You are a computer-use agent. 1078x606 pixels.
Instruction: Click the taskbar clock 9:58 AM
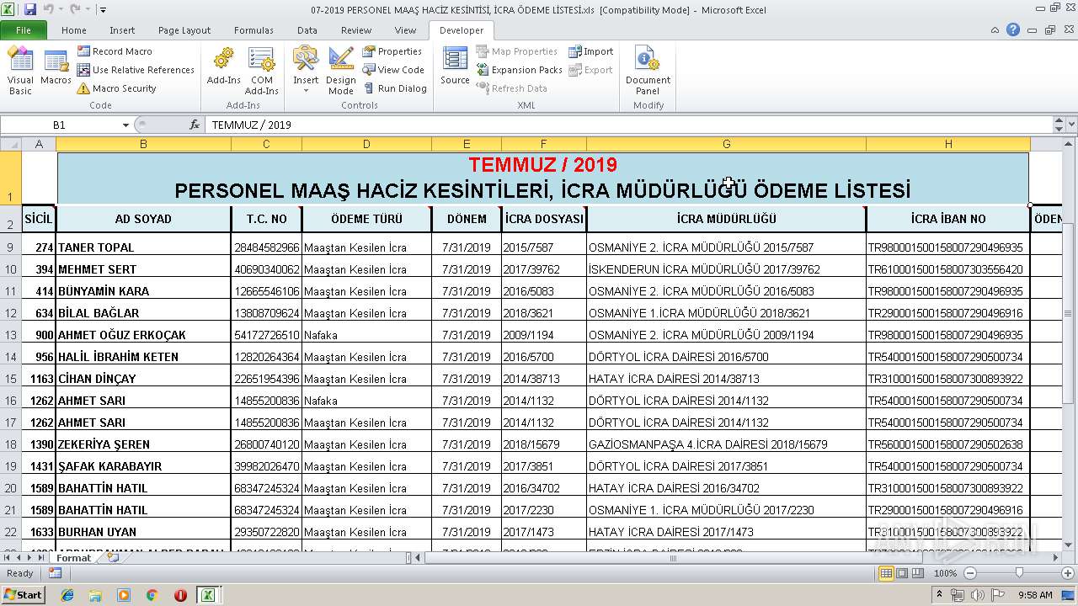1035,595
